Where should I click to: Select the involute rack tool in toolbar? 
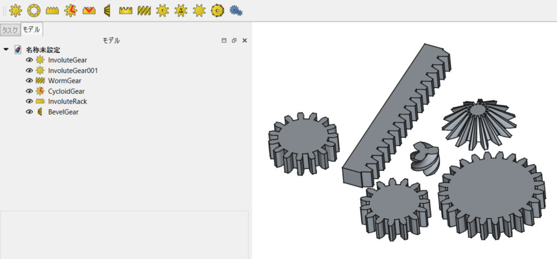tap(52, 10)
